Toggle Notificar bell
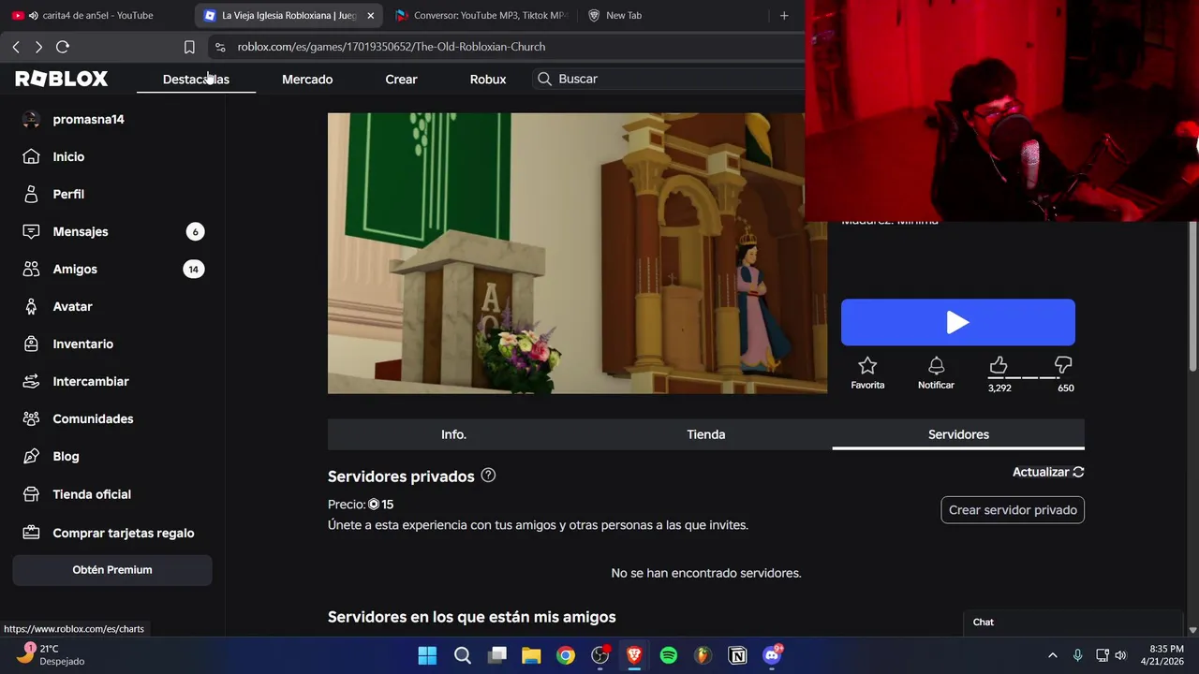Image resolution: width=1199 pixels, height=674 pixels. coord(936,366)
